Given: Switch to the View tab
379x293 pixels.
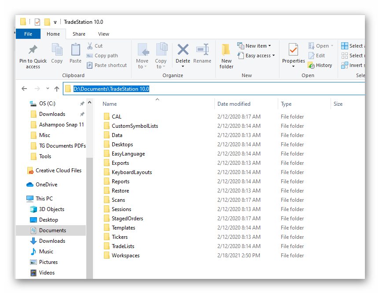Looking at the screenshot, I should [x=103, y=34].
